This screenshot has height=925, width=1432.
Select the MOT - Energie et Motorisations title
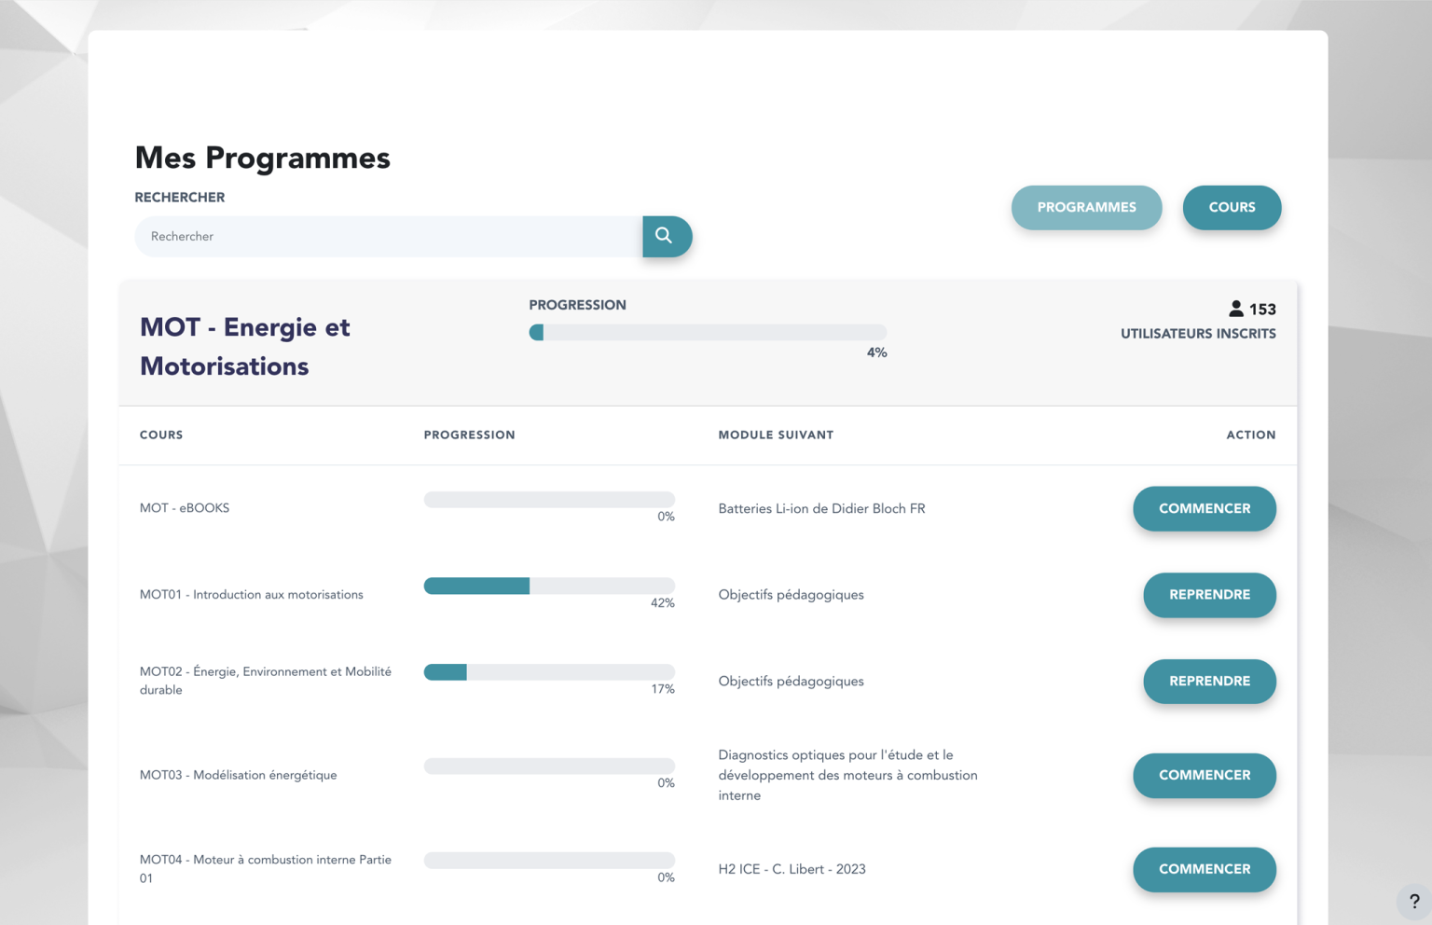pyautogui.click(x=244, y=346)
